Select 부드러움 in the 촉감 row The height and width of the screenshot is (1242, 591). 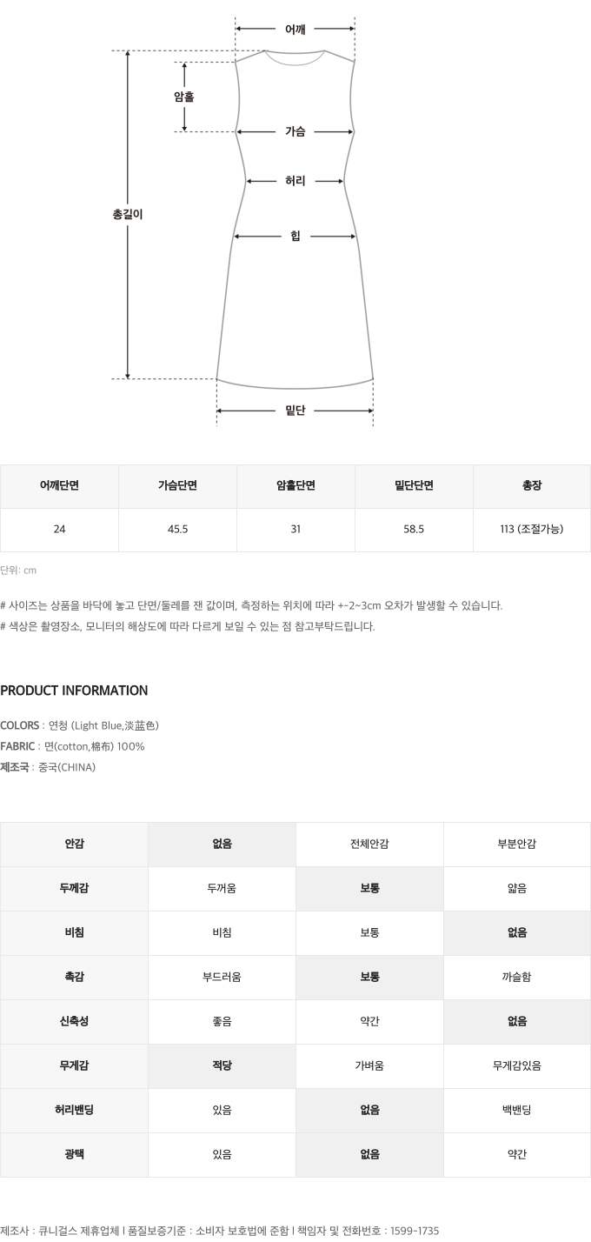(x=222, y=978)
